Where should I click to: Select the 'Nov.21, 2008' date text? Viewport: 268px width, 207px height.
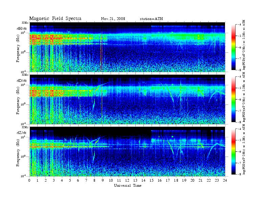point(113,19)
